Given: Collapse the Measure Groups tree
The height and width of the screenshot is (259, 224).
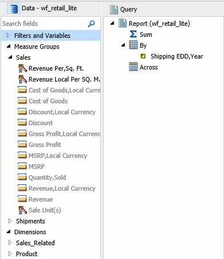Looking at the screenshot, I should click(x=9, y=47).
